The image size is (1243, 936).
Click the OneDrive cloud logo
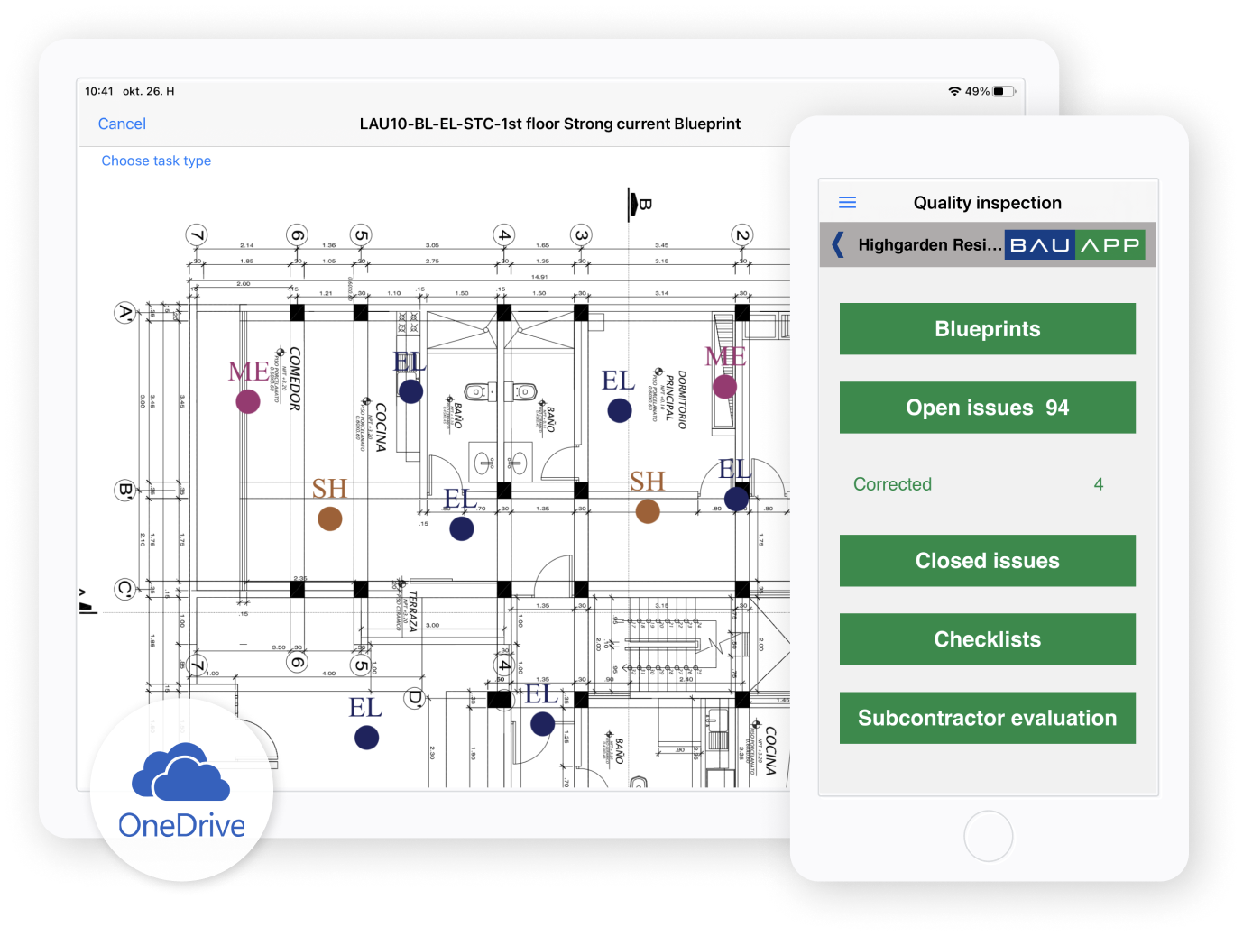click(x=180, y=772)
